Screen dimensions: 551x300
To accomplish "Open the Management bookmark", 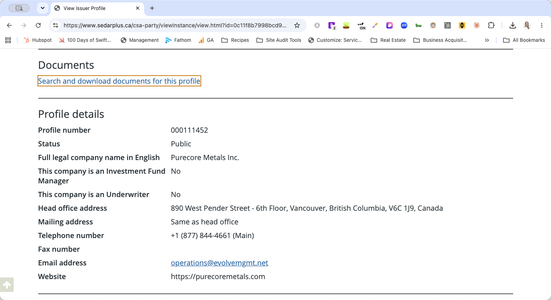I will pyautogui.click(x=140, y=40).
